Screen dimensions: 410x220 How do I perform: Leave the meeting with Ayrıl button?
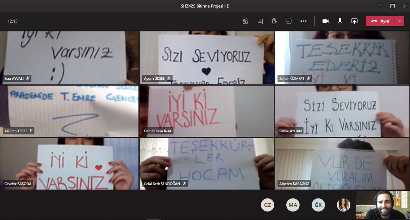tap(380, 21)
